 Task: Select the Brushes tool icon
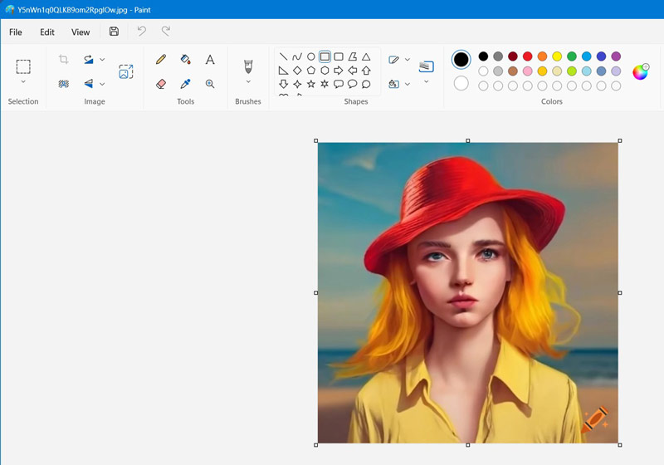coord(248,66)
